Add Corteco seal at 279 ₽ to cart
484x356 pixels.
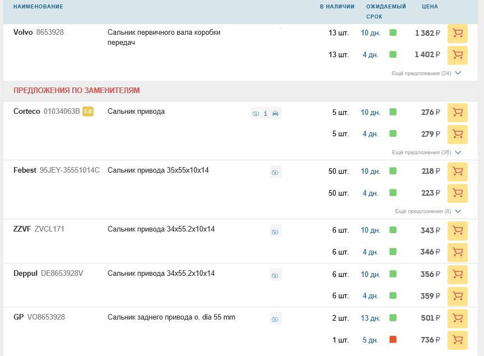coord(458,134)
